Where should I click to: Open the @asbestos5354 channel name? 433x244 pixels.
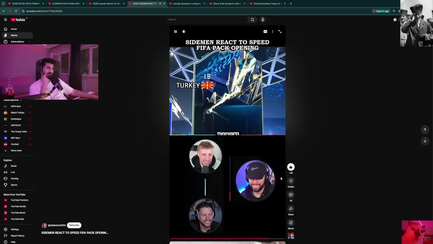click(x=57, y=225)
